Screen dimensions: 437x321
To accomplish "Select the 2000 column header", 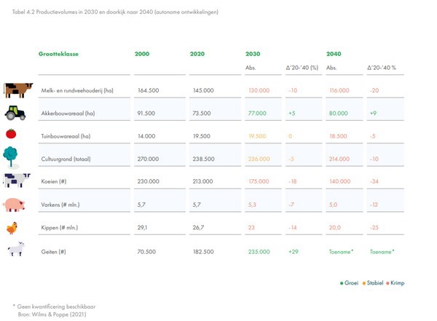I will tap(142, 54).
